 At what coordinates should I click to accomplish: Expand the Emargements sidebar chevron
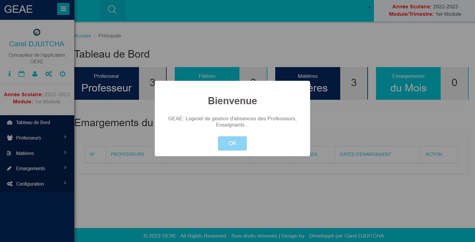[65, 168]
